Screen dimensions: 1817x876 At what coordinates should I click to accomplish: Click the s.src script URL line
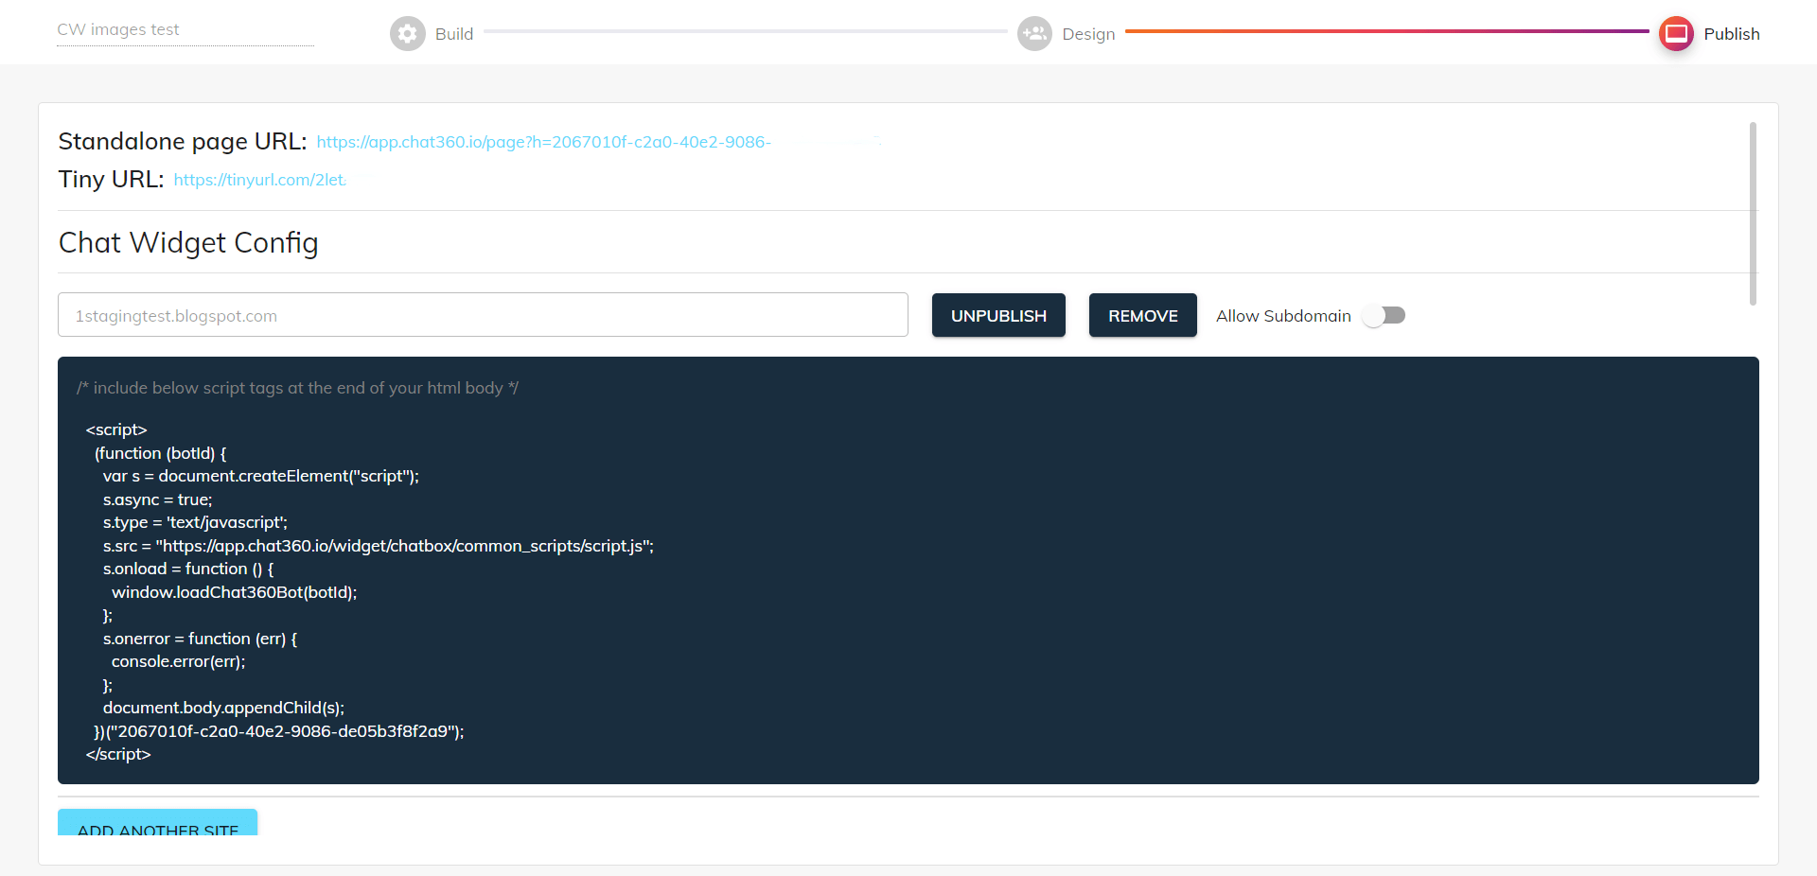(x=379, y=546)
